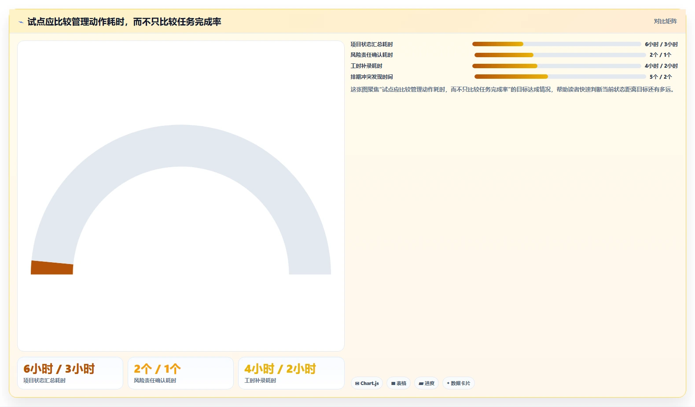Click the 工时补录耗时 progress bar
Image resolution: width=695 pixels, height=407 pixels.
pos(556,66)
